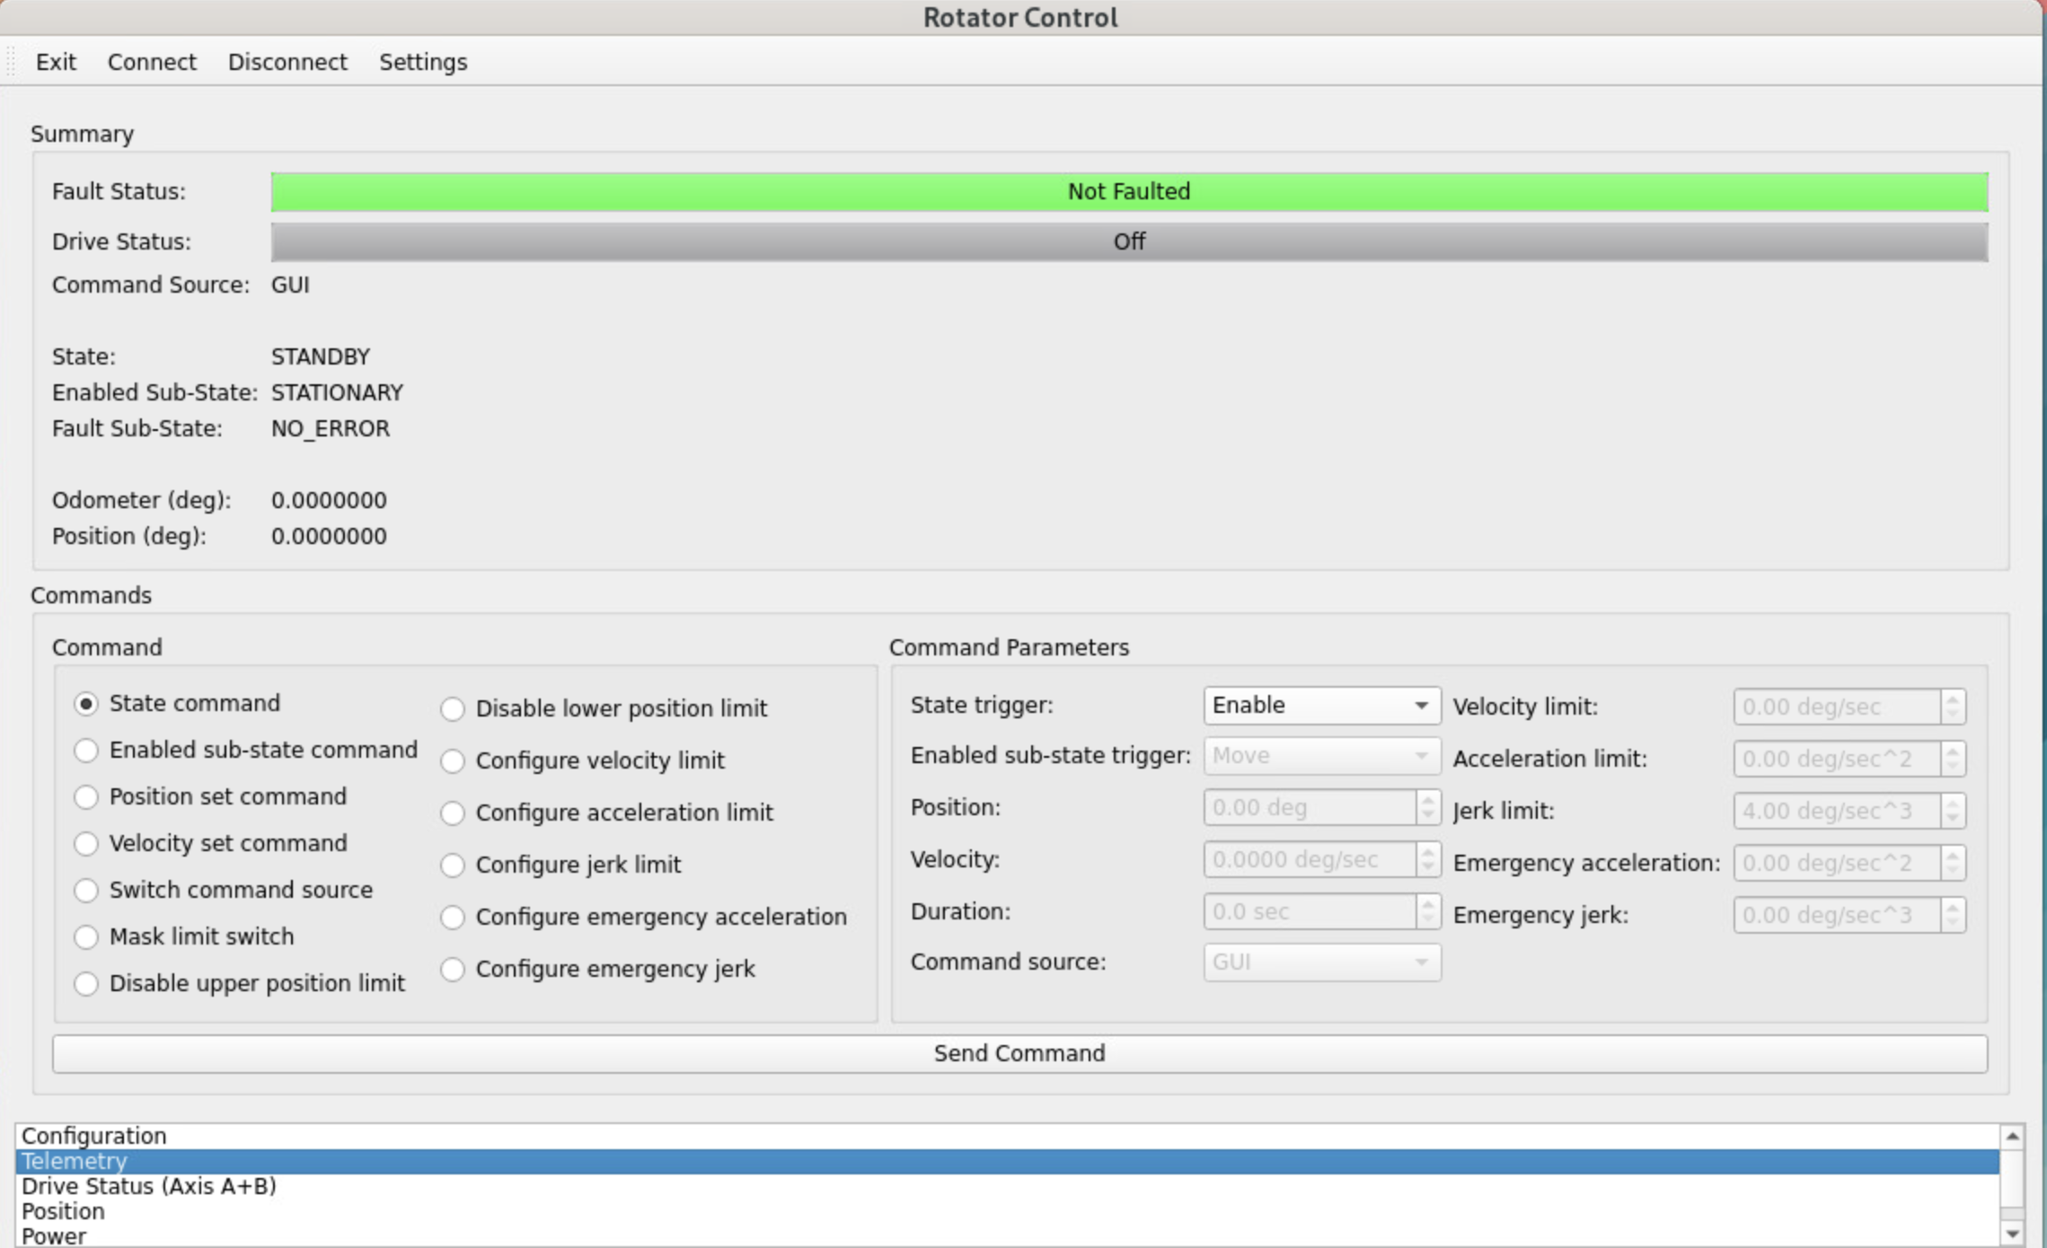This screenshot has height=1248, width=2047.
Task: Select Configure jerk limit radio button
Action: pos(453,866)
